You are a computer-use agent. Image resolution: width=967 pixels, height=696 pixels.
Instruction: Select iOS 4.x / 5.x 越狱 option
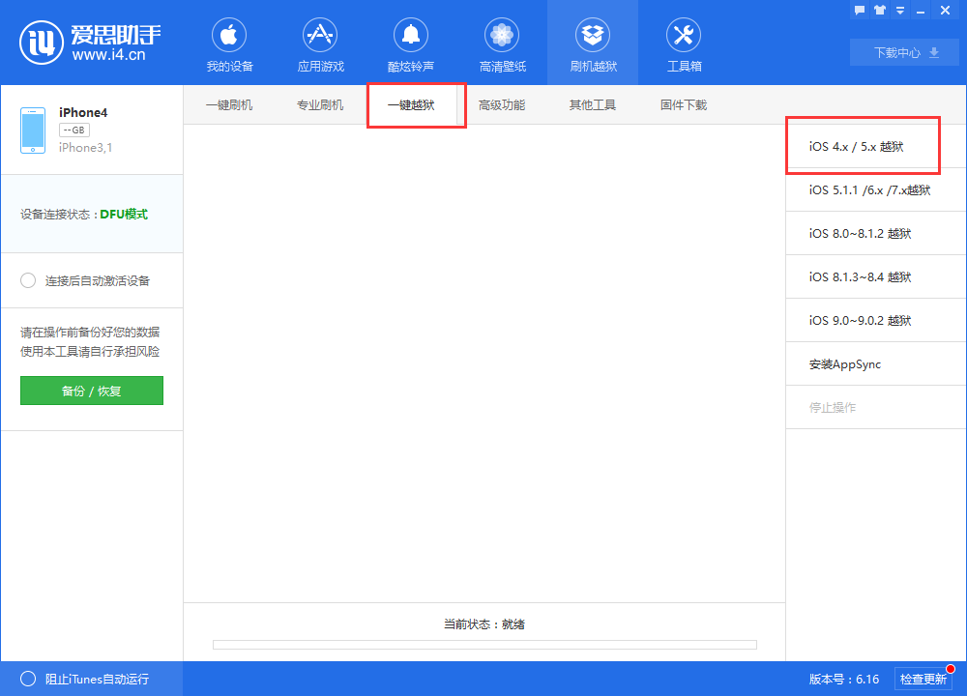point(876,146)
